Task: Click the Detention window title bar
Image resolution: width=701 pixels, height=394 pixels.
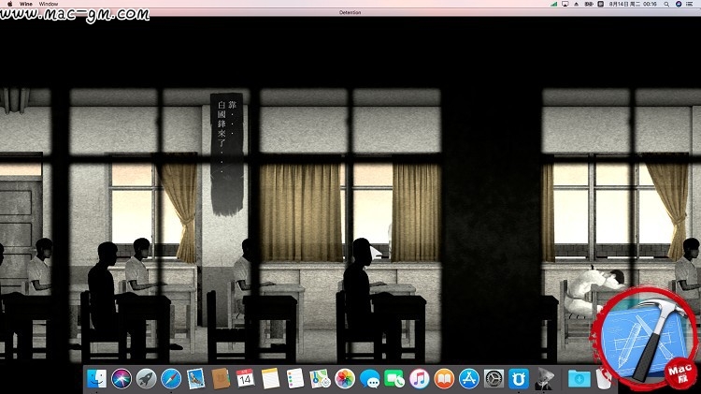Action: click(x=350, y=12)
